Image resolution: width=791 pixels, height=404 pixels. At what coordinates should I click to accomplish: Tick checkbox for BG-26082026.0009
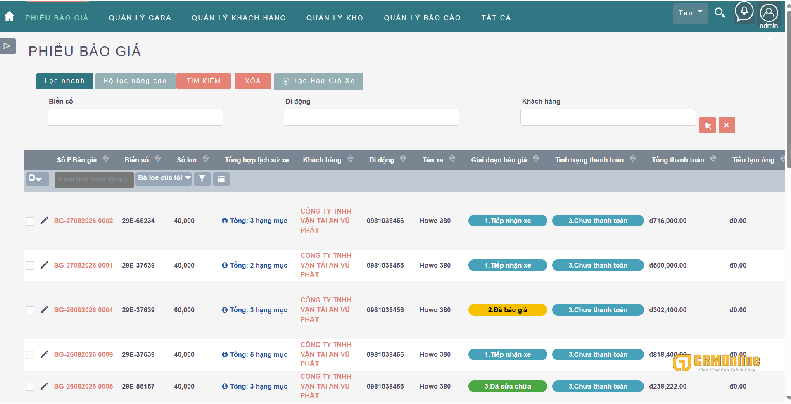(x=30, y=355)
